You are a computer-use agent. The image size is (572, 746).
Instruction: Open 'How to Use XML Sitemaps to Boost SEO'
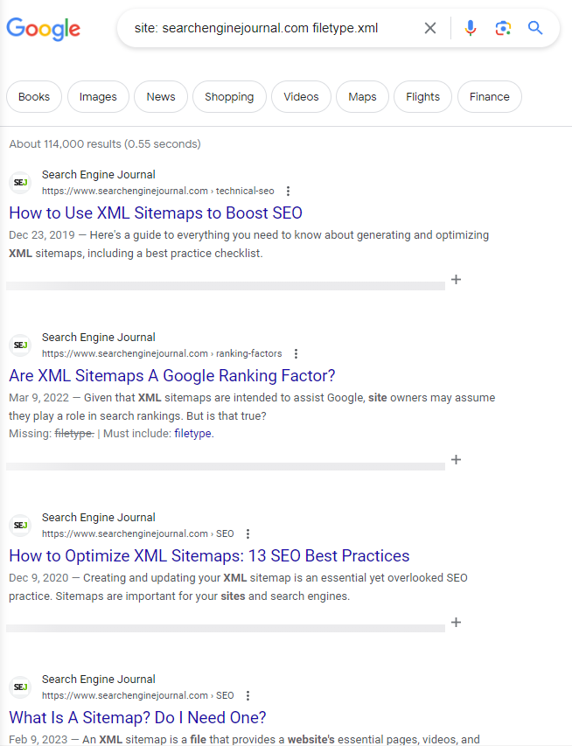click(x=156, y=213)
